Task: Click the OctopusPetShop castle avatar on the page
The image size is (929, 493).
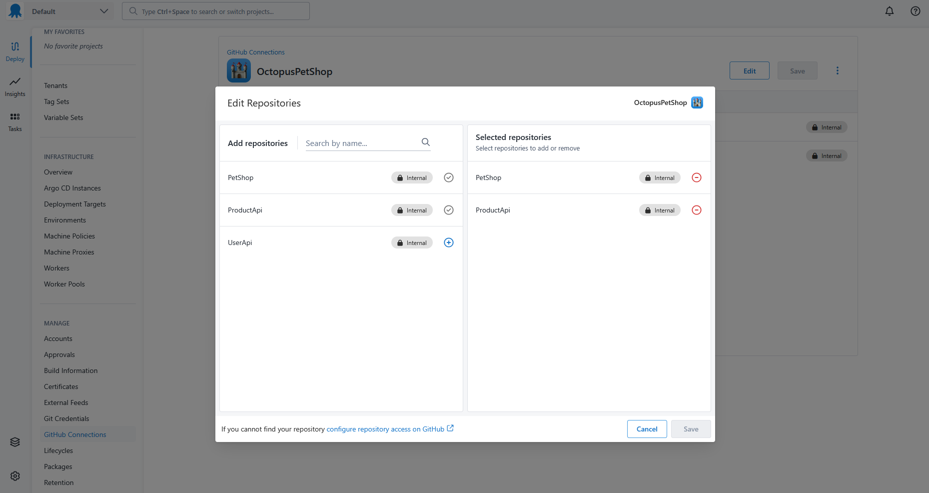Action: pyautogui.click(x=239, y=70)
